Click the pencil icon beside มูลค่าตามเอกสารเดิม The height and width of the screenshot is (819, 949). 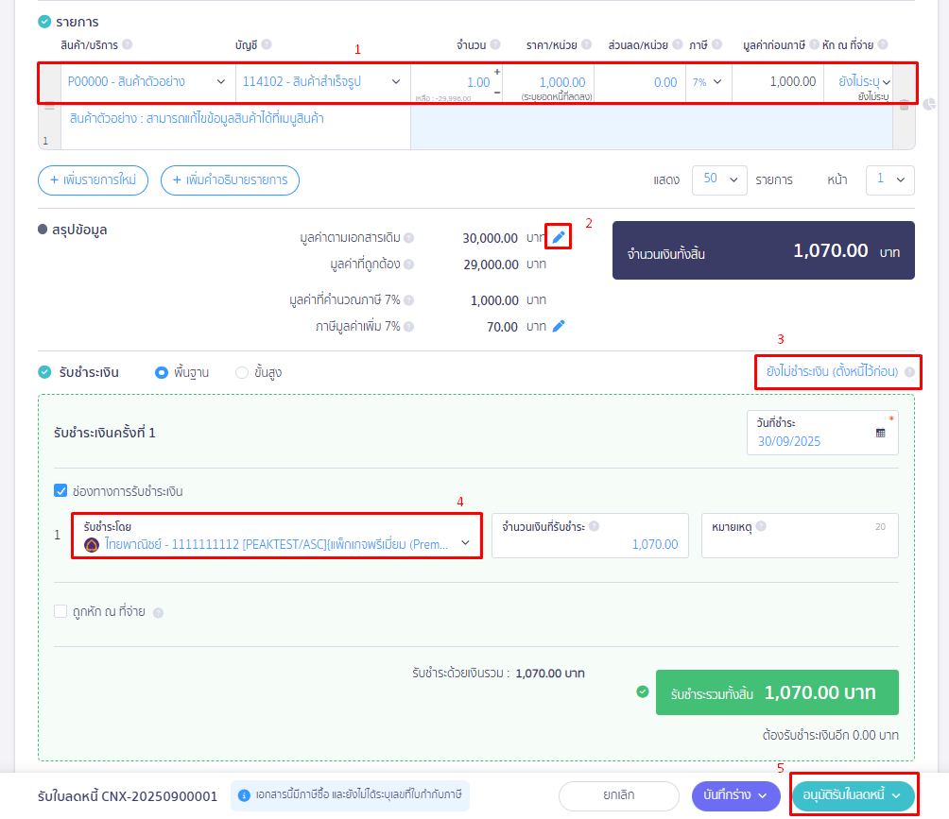click(559, 237)
